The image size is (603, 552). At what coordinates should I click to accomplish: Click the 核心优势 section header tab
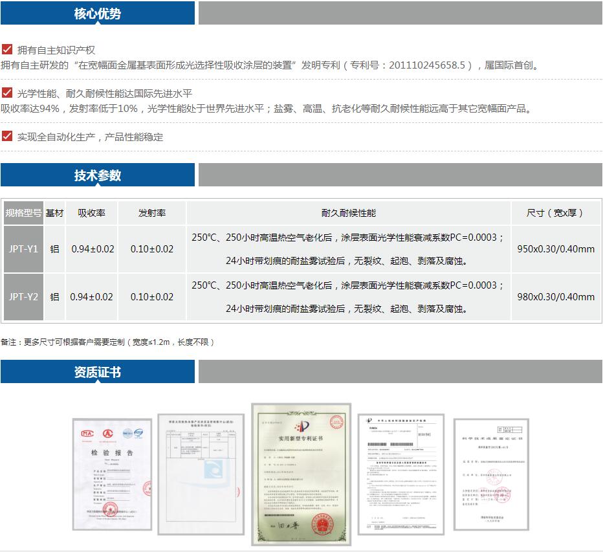tap(98, 14)
